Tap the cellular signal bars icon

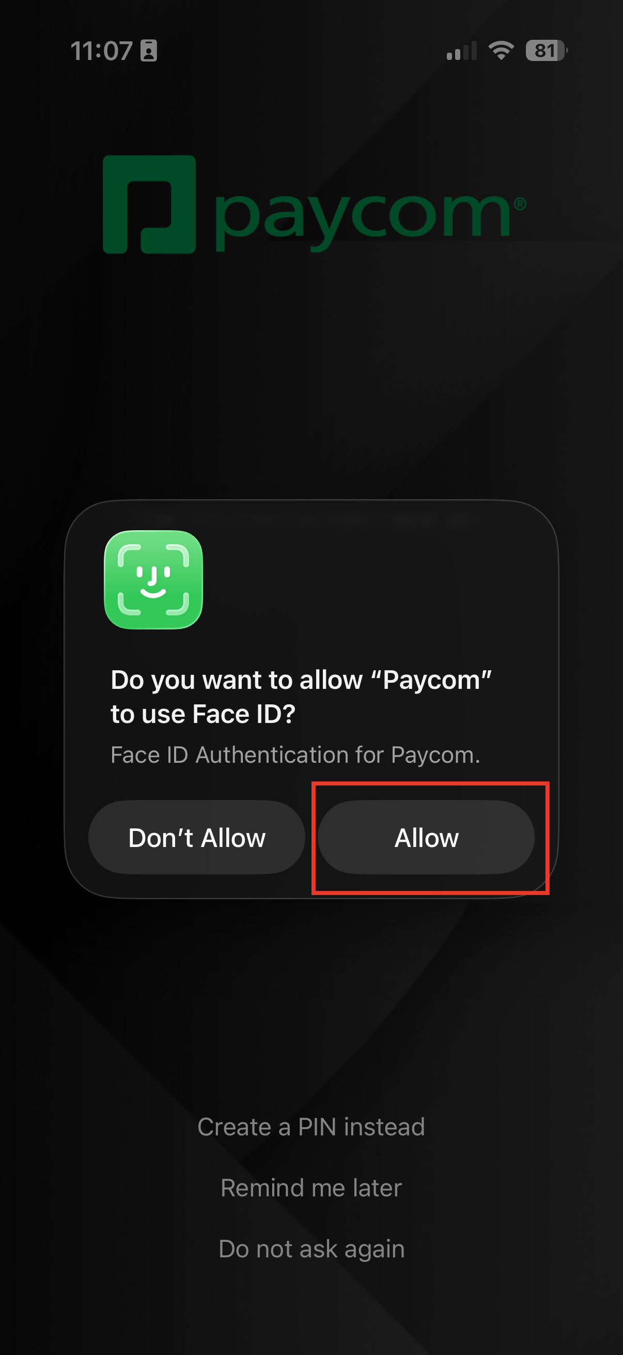462,51
